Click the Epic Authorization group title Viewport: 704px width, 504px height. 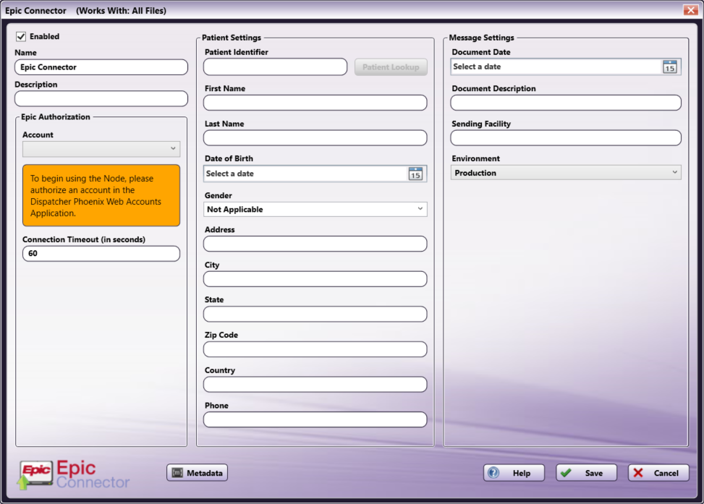(x=56, y=116)
